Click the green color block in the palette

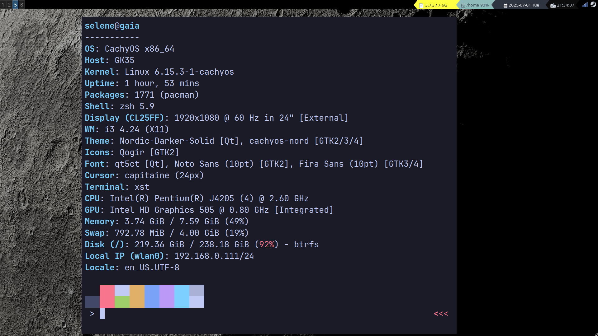[x=122, y=302]
